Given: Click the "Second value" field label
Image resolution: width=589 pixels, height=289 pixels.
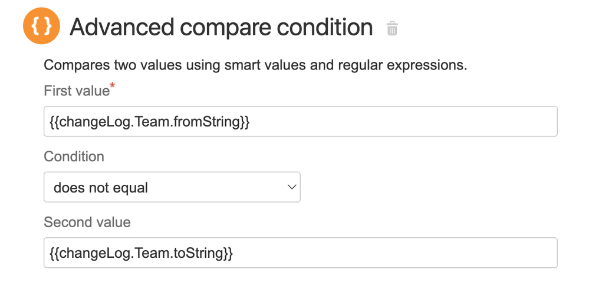Looking at the screenshot, I should [87, 222].
